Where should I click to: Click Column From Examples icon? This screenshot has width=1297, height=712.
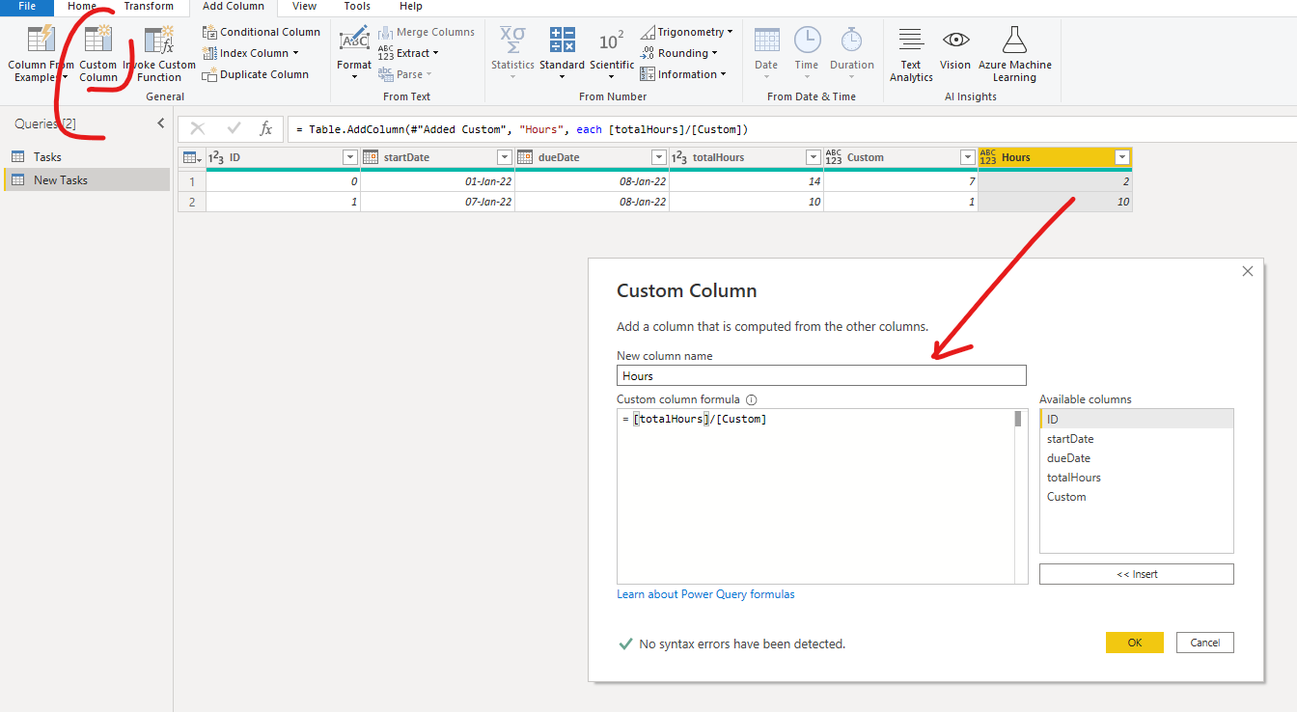pos(41,40)
